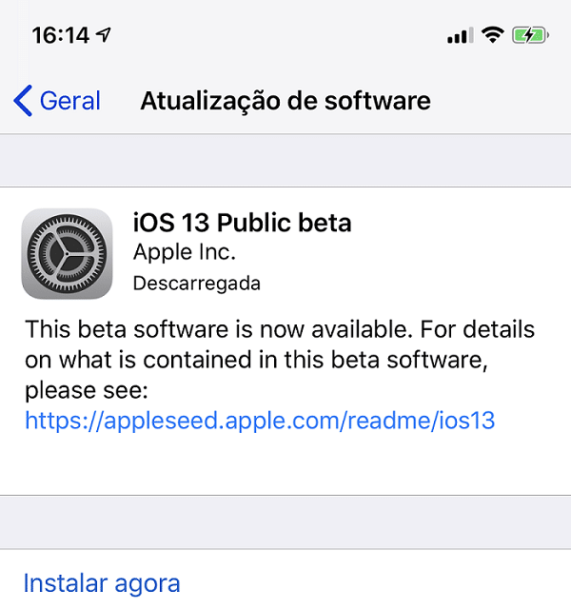Tap the Atualização de software title
Image resolution: width=571 pixels, height=609 pixels.
pyautogui.click(x=285, y=101)
